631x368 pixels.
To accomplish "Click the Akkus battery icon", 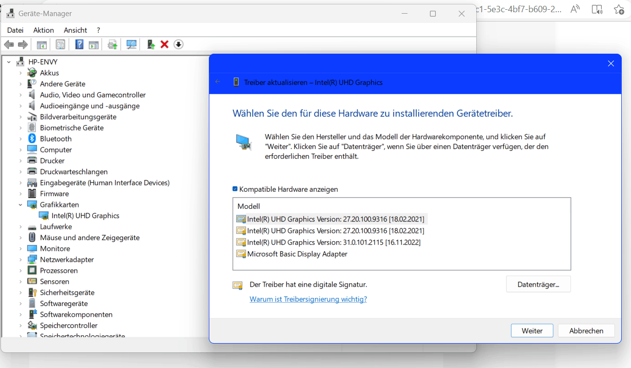I will 32,73.
